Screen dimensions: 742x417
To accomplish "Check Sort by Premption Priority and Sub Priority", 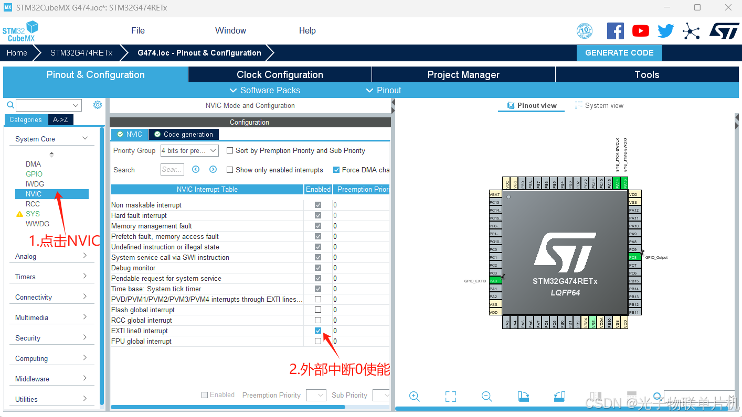I will pyautogui.click(x=230, y=150).
